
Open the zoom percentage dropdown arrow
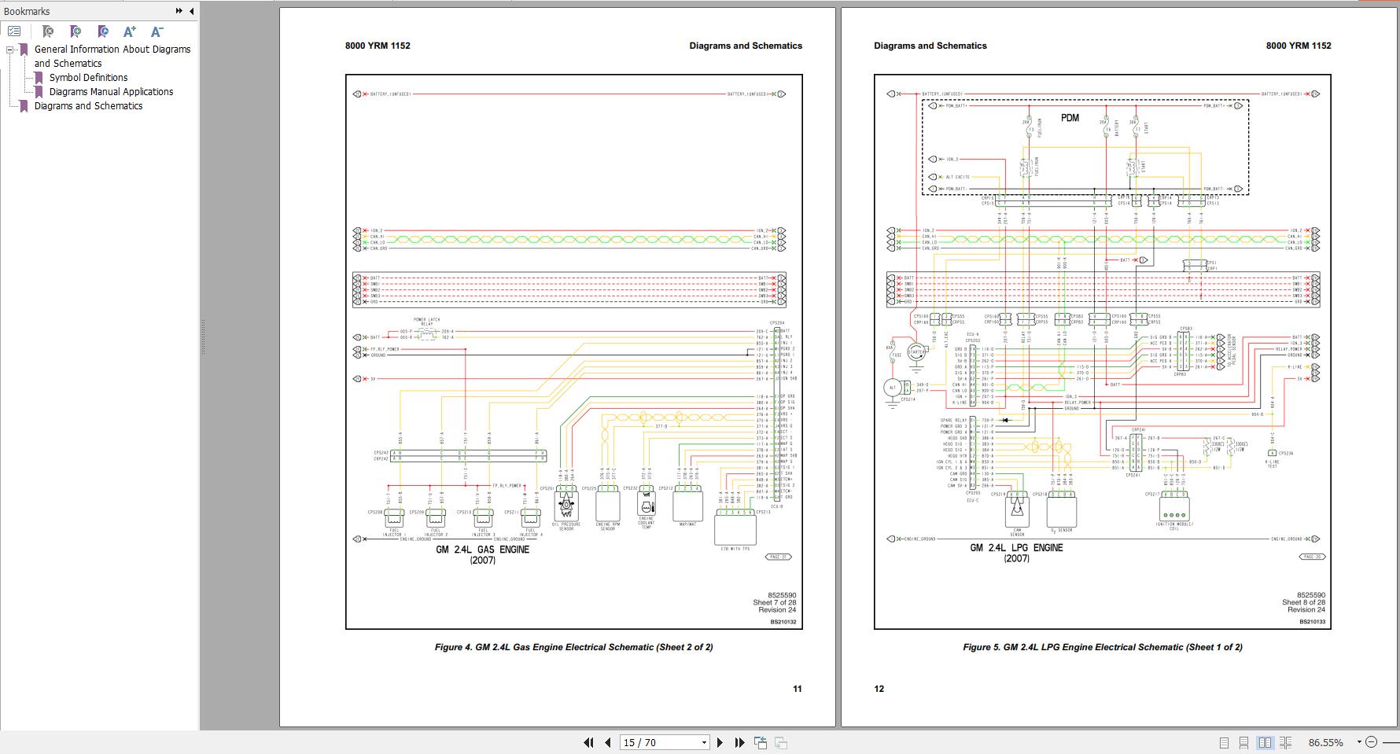[x=1358, y=742]
